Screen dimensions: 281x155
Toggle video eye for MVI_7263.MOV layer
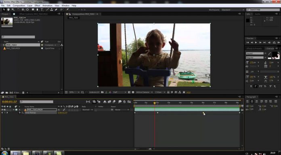point(2,110)
